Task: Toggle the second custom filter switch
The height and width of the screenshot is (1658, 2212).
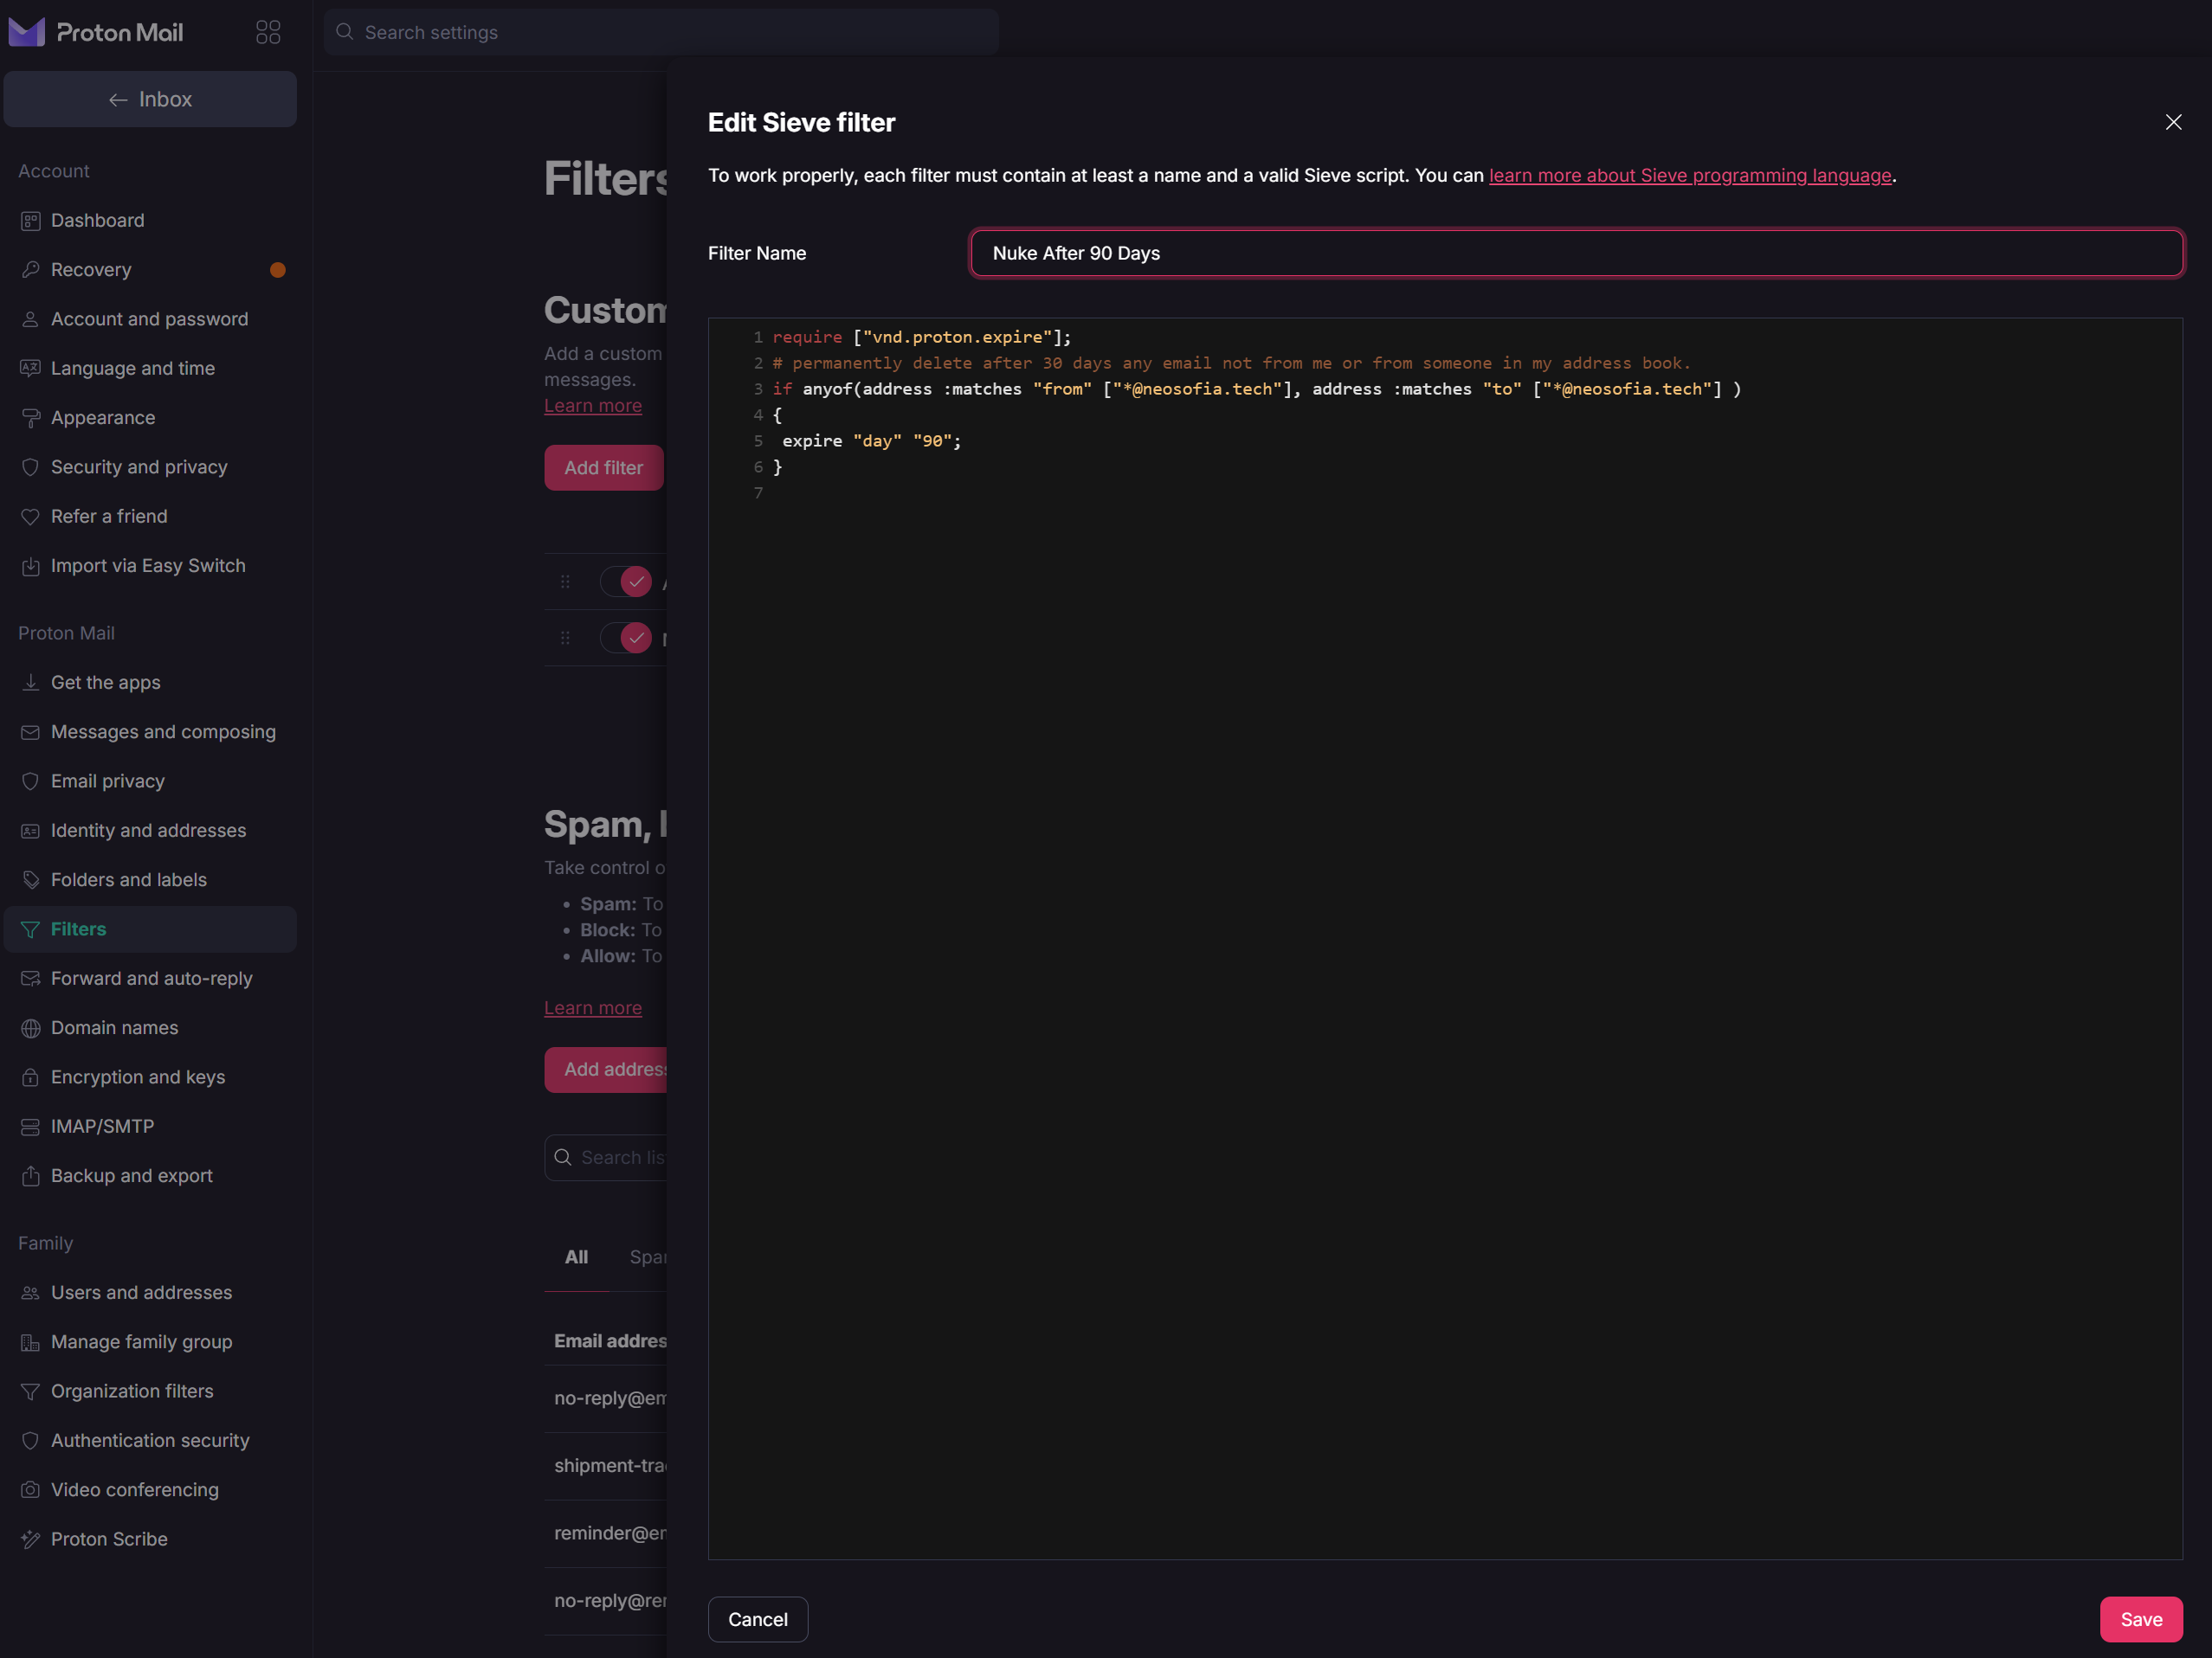Action: 626,638
